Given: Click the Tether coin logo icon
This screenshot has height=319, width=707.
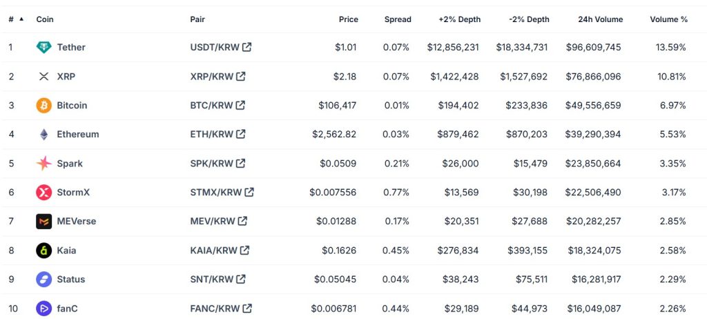Looking at the screenshot, I should coord(44,48).
